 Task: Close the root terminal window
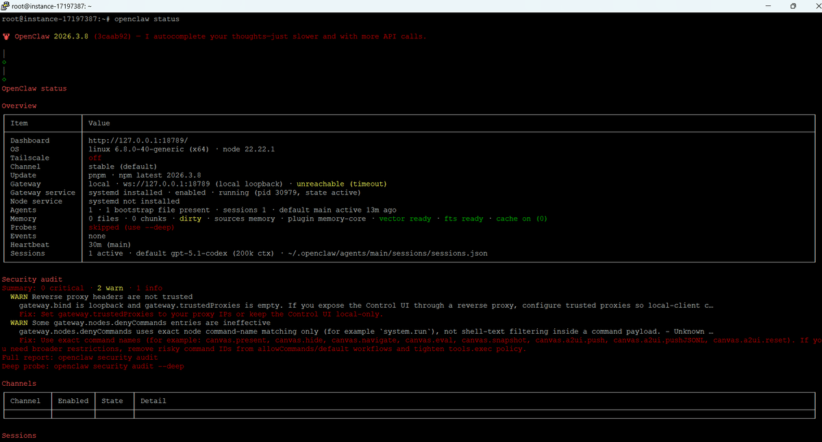[x=813, y=5]
